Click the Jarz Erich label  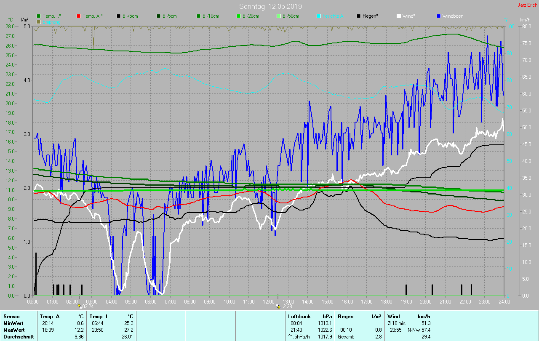tap(527, 5)
